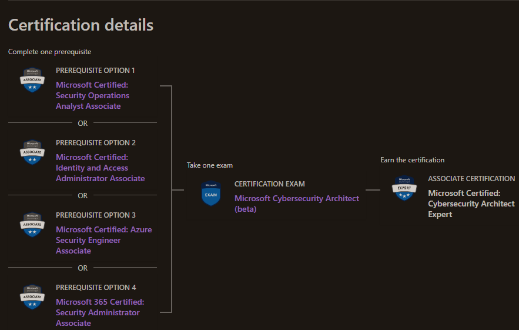Click the Associate badge for Prerequisite Option 1
Viewport: 519px width, 330px height.
tap(32, 80)
